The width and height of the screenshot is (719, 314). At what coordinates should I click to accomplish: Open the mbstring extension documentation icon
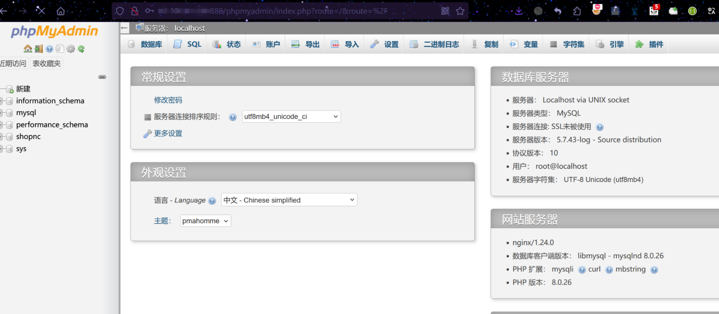pos(654,270)
